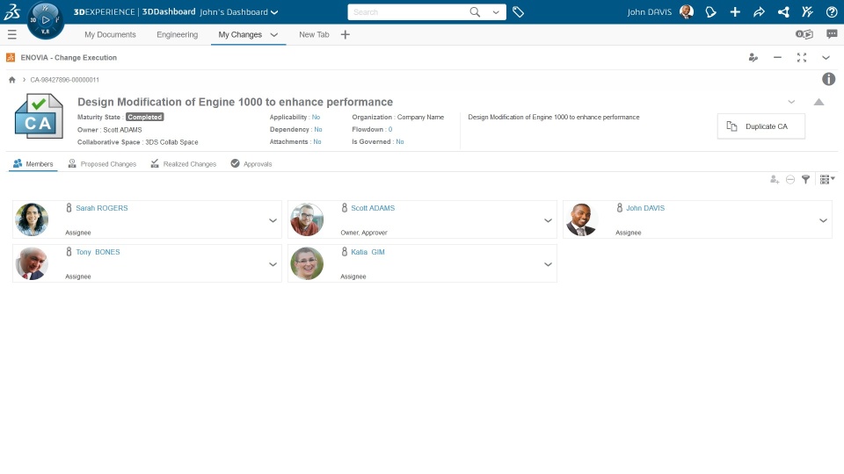Screen dimensions: 844x474
Task: Switch to My Documents tab
Action: 111,34
